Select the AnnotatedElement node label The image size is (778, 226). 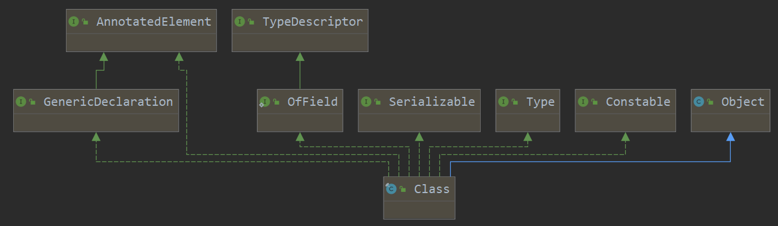coord(153,22)
